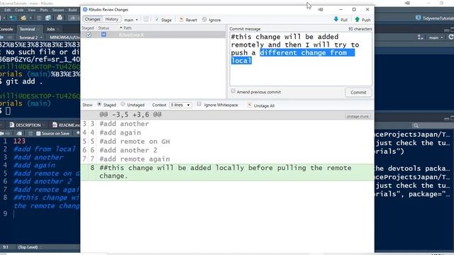Image resolution: width=454 pixels, height=255 pixels.
Task: Click the open file folder icon in RStudio
Action: tap(23, 18)
